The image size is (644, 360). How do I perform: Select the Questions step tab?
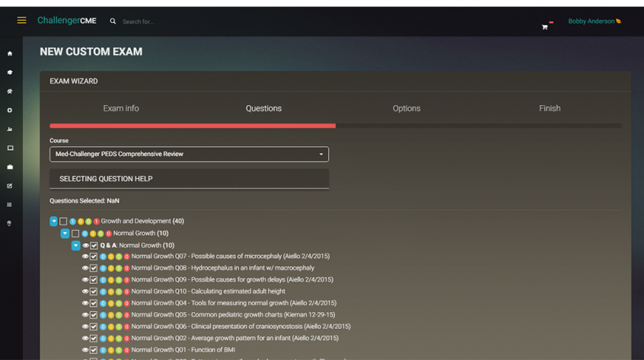263,108
